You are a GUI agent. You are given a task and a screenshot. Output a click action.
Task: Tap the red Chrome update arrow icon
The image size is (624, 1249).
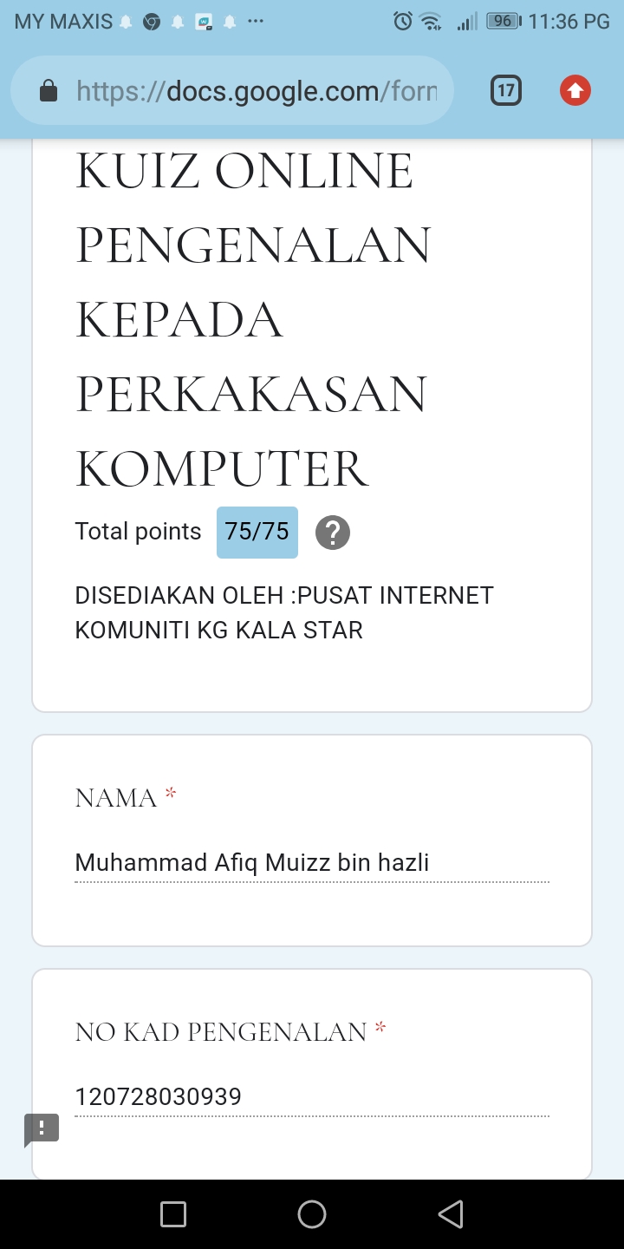tap(575, 90)
